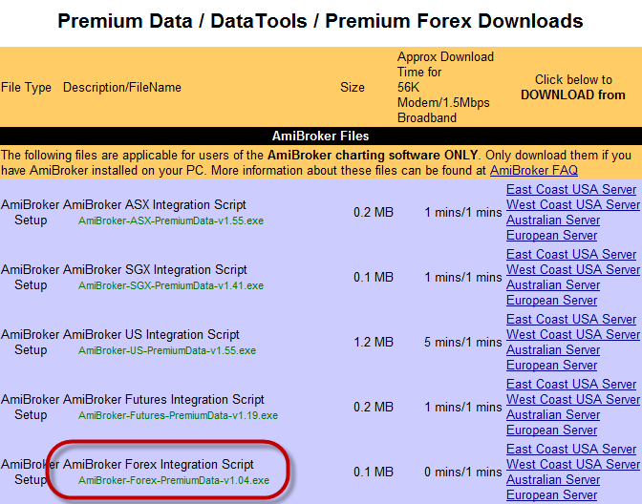
Task: Download SGX script from East Coast USA Server
Action: coord(571,255)
